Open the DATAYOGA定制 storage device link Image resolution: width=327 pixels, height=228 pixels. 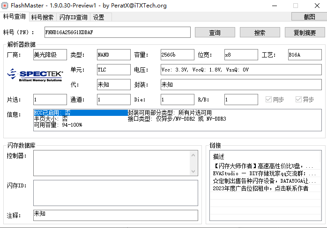[264, 181]
